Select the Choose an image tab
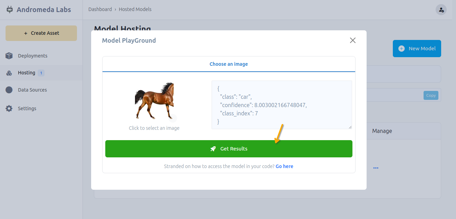Screen dimensions: 456x219 tap(229, 64)
